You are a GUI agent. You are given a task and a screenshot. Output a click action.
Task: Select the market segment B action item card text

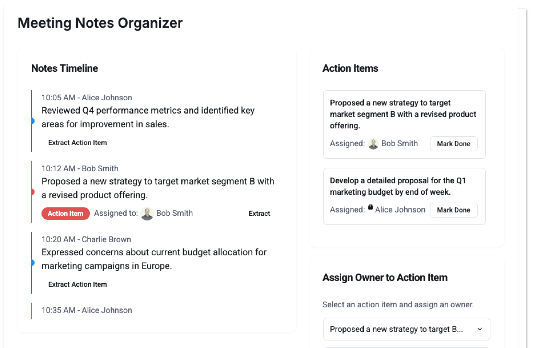point(403,114)
